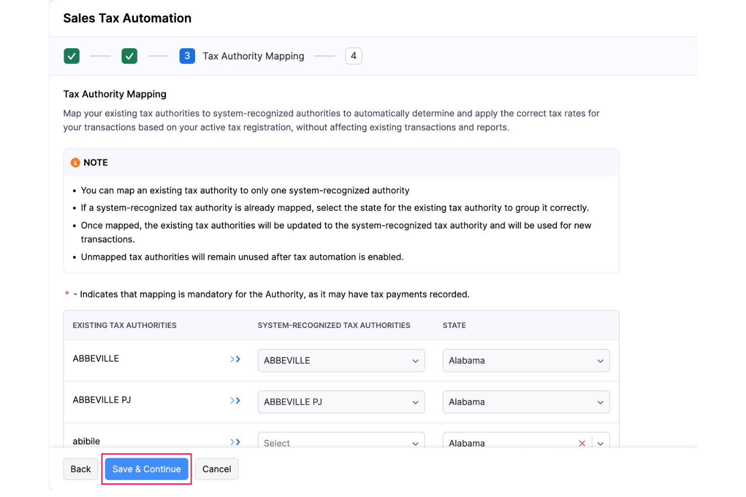Click the NOTE heading text

(96, 163)
